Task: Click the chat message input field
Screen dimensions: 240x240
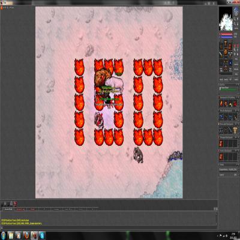Action: coord(109,227)
